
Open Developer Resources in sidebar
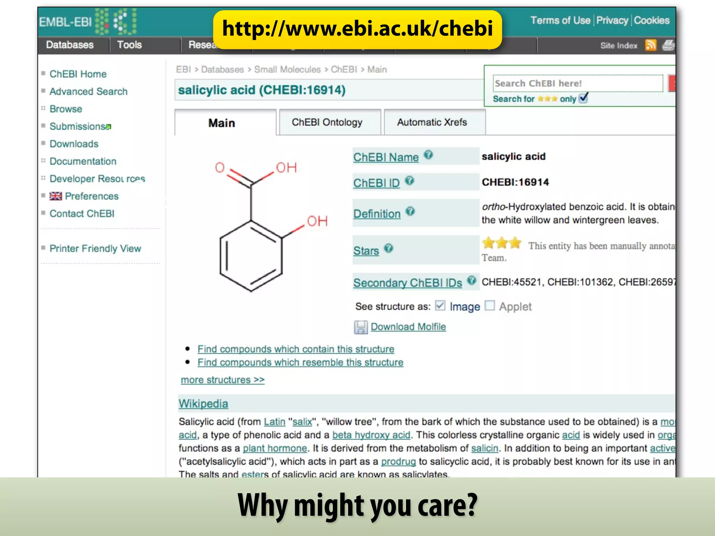(97, 179)
